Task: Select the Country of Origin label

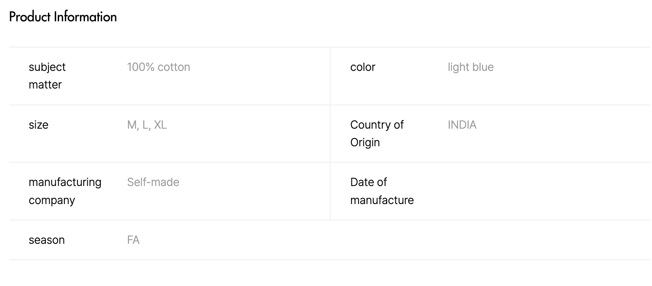Action: [377, 134]
